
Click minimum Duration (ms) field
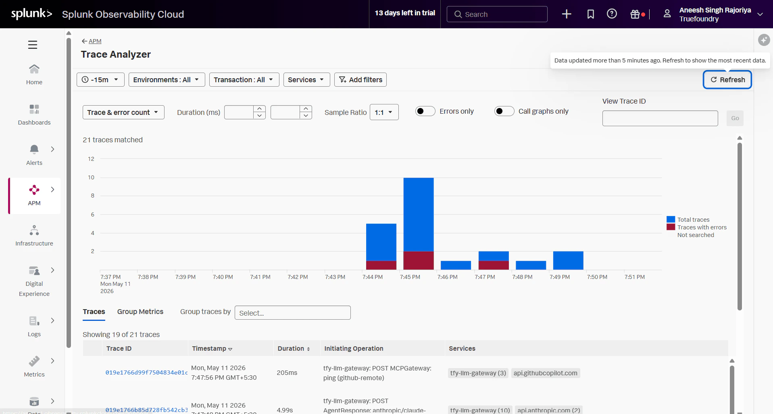[x=239, y=112]
